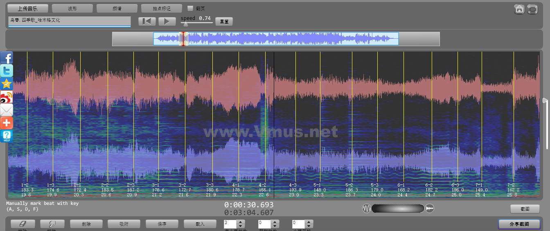Click the home icon at top right
The height and width of the screenshot is (231, 550).
coord(519,9)
